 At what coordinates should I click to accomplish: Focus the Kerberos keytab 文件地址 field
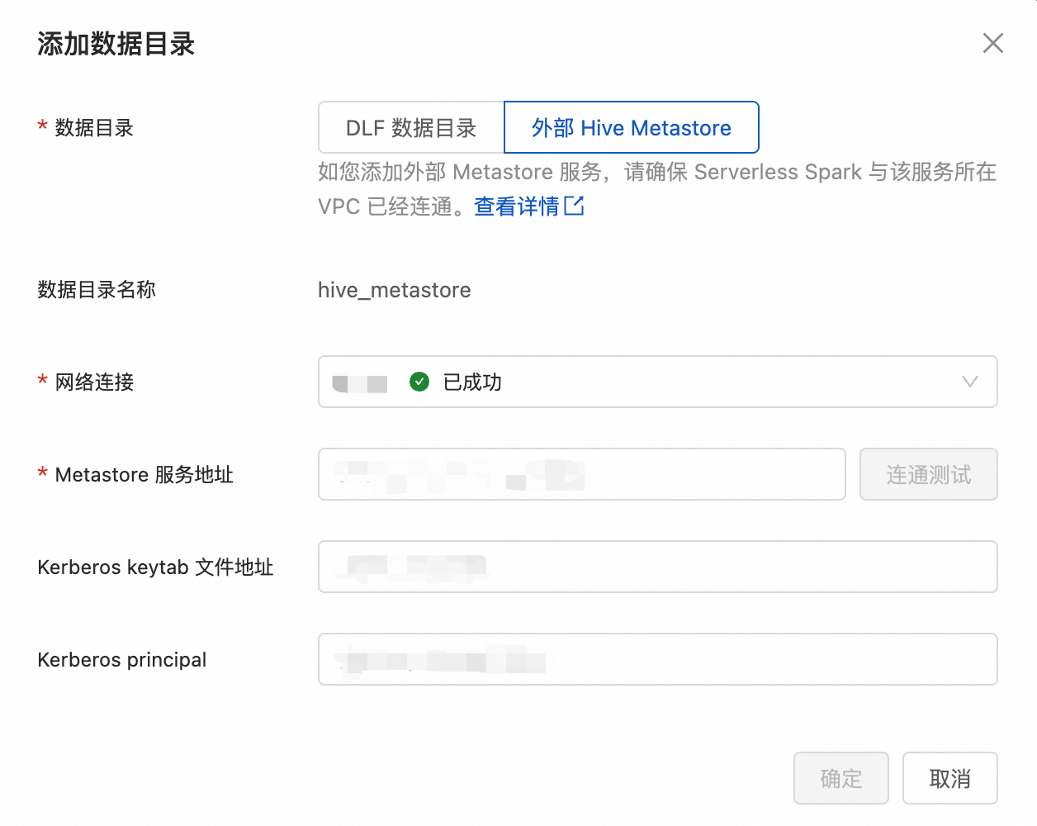tap(658, 567)
